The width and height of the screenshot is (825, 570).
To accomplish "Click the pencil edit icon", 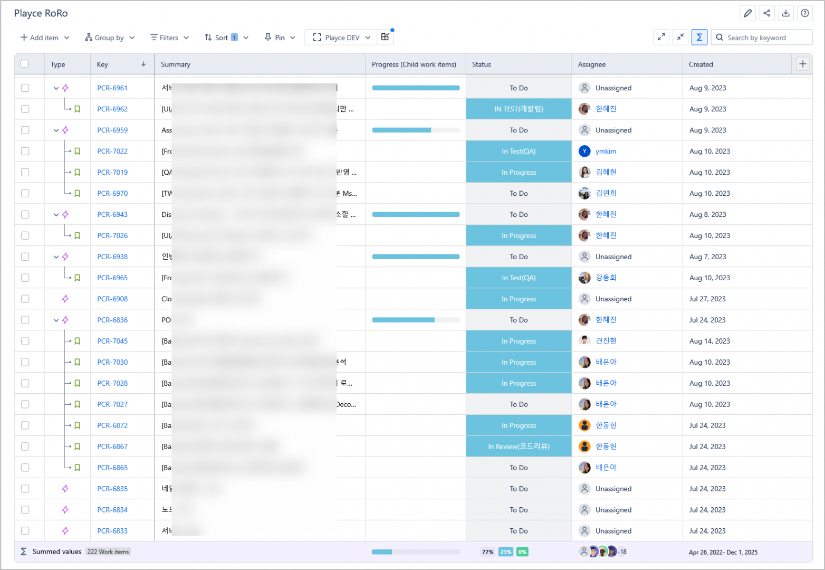I will tap(747, 13).
